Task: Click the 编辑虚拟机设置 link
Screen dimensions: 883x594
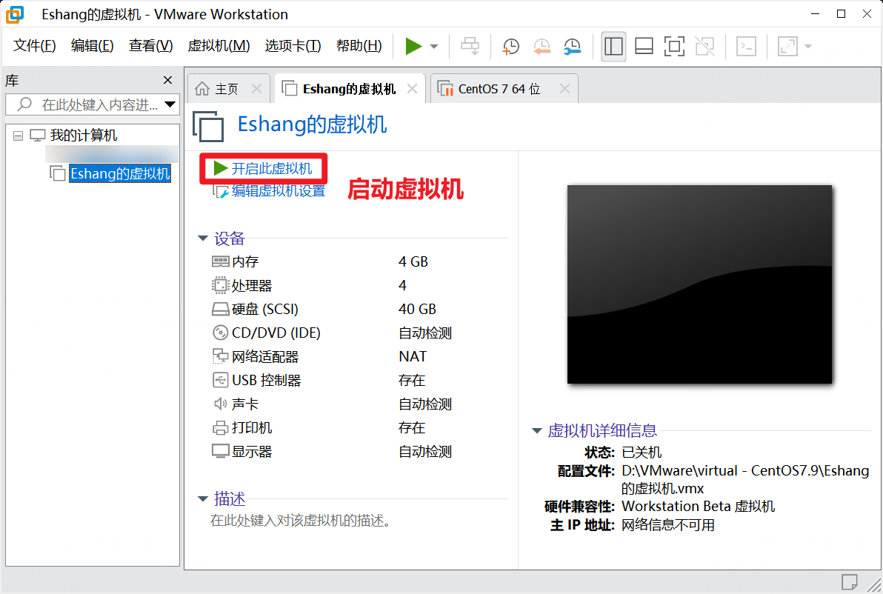Action: pyautogui.click(x=279, y=191)
